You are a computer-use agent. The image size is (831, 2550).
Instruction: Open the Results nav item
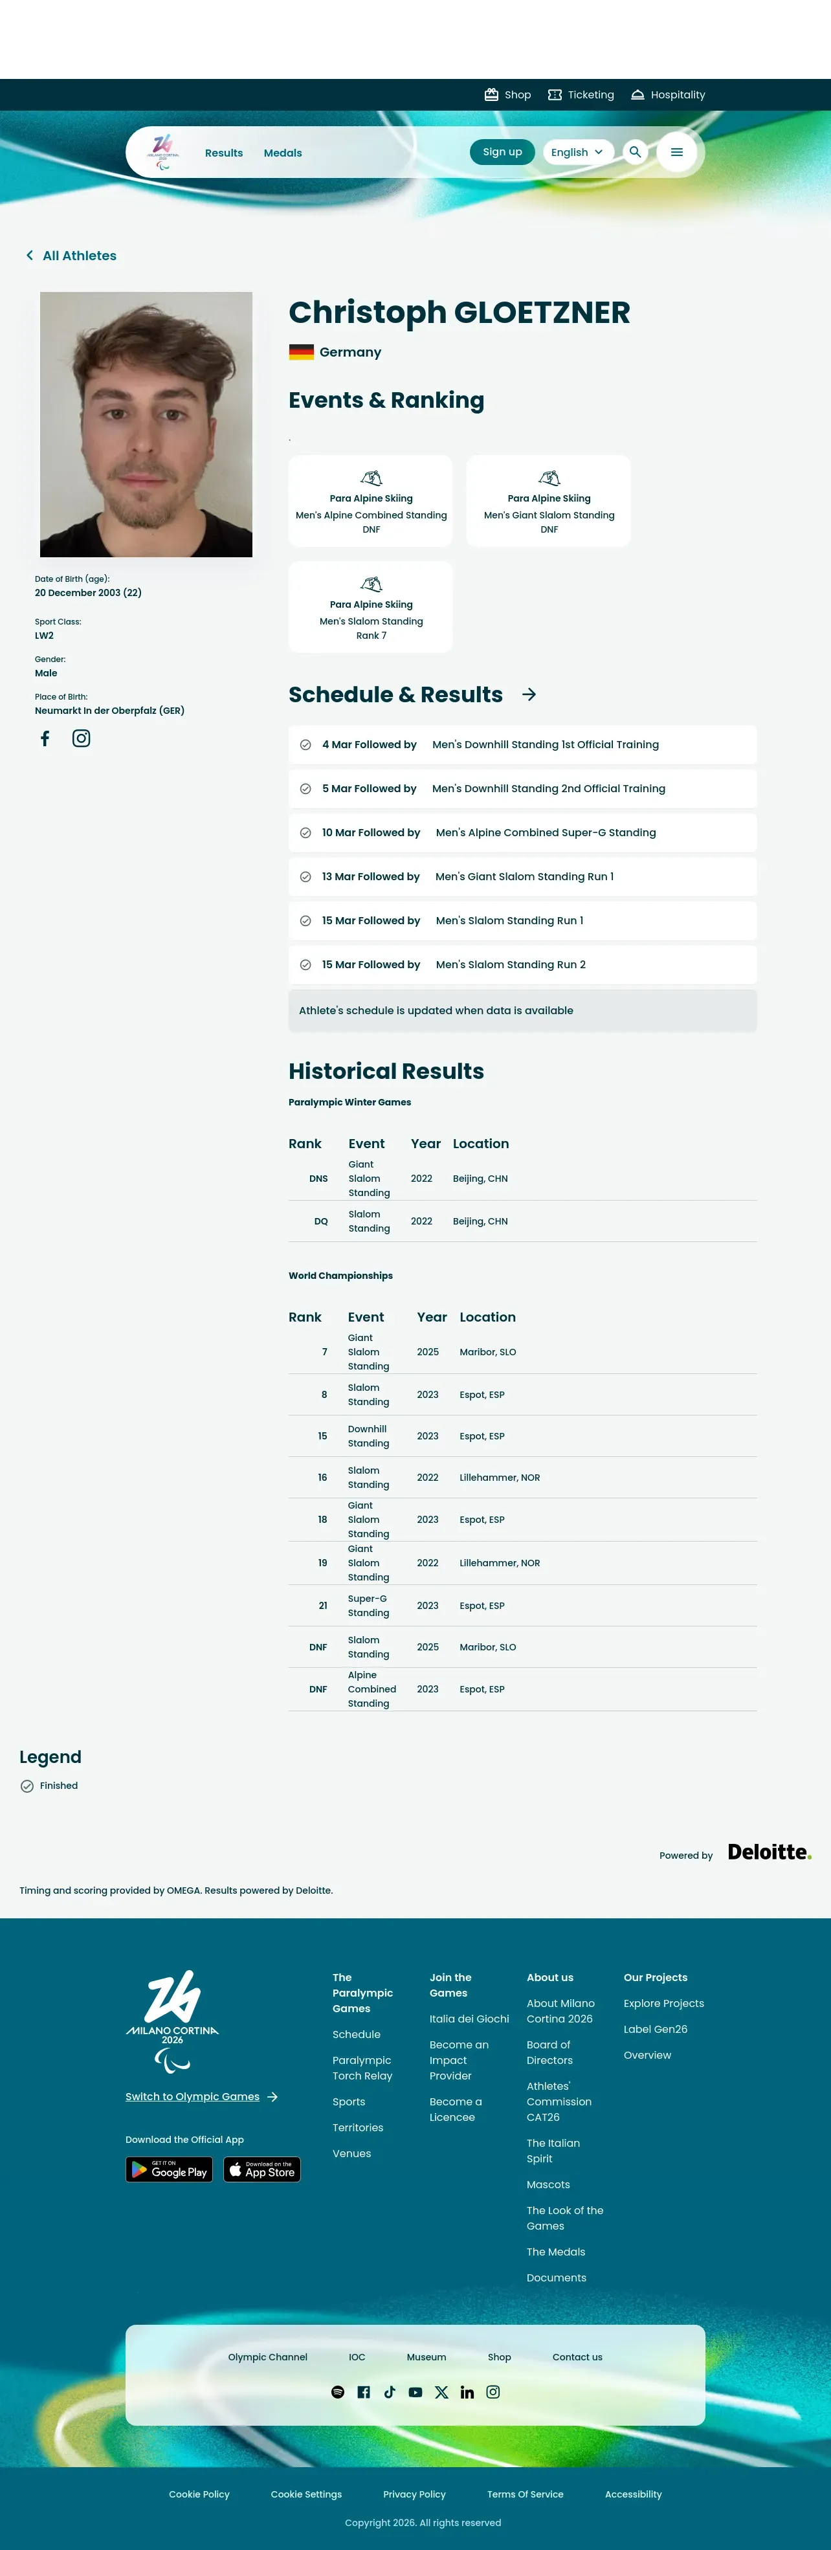[x=224, y=153]
